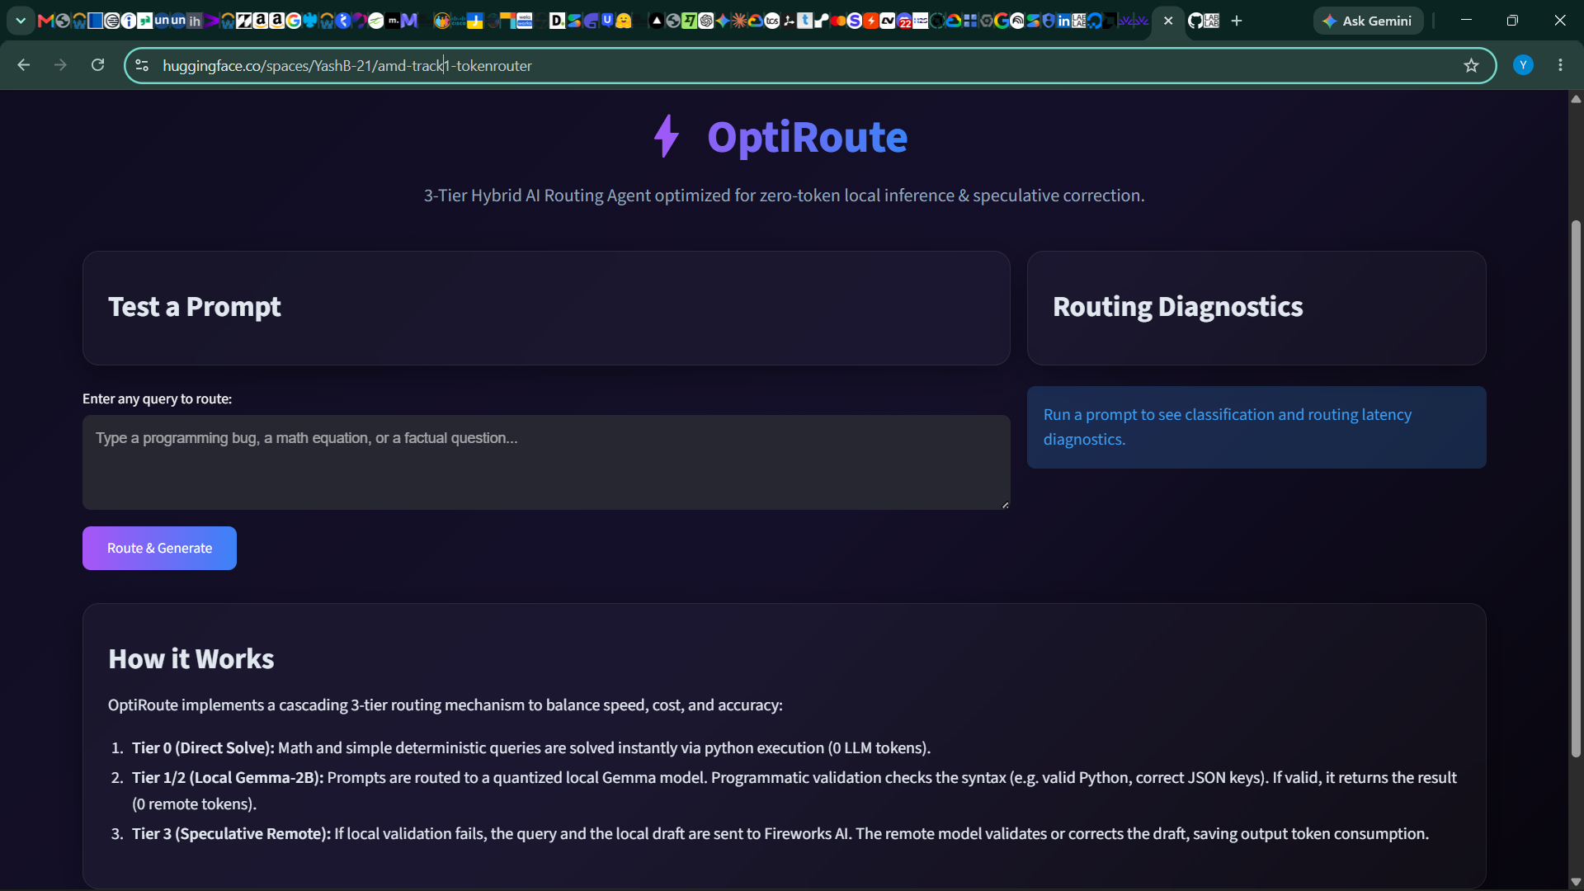Reload the current page
1584x891 pixels.
pyautogui.click(x=97, y=65)
